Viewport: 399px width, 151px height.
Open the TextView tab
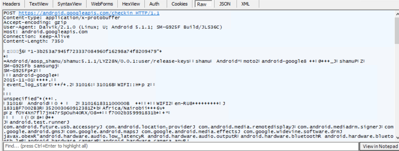point(39,4)
